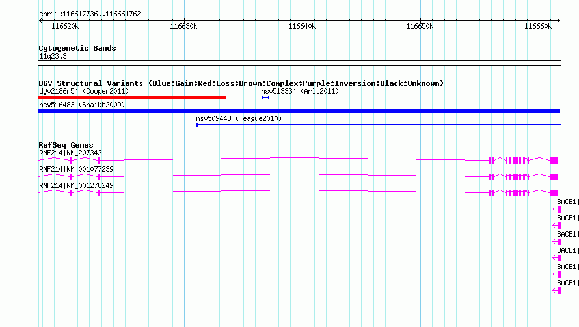579x327 pixels.
Task: Click the right arrowhead of the ruler
Action: pyautogui.click(x=559, y=20)
